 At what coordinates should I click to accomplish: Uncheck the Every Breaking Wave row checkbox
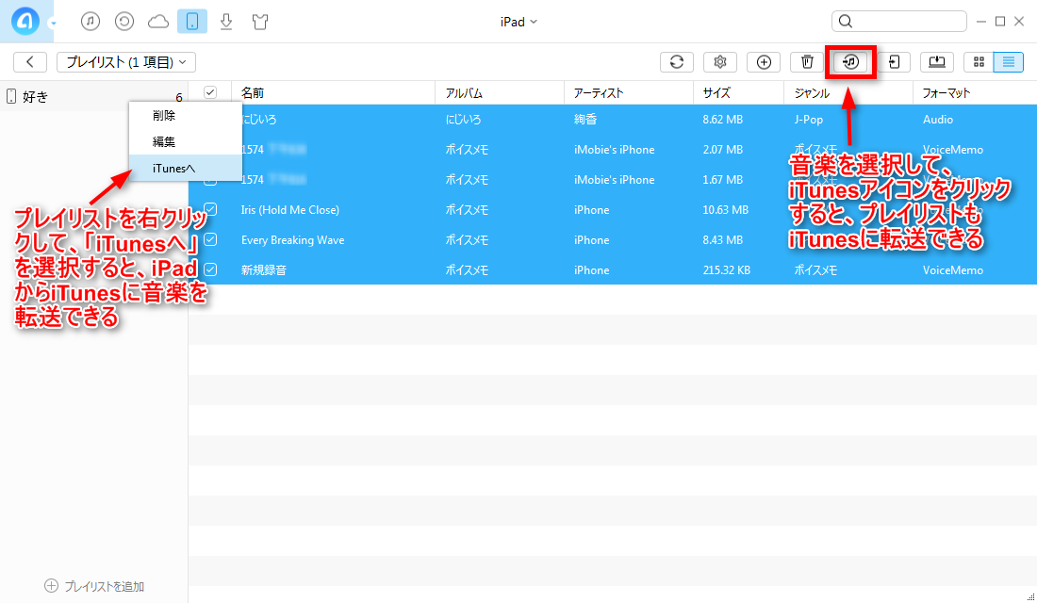tap(210, 239)
